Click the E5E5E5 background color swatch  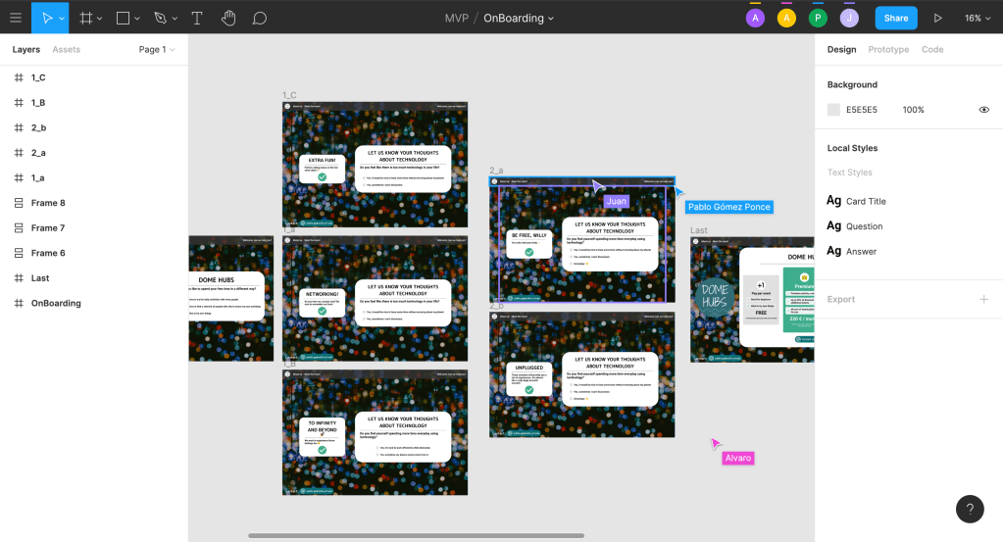pyautogui.click(x=833, y=110)
